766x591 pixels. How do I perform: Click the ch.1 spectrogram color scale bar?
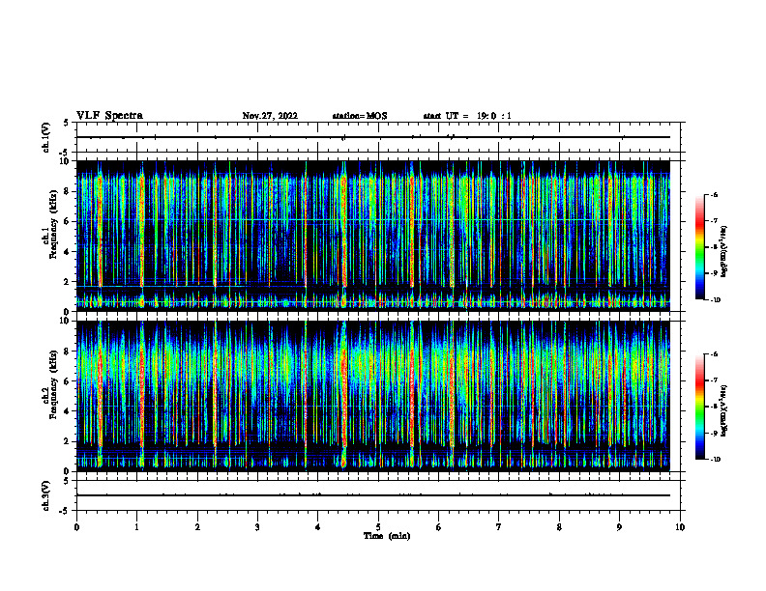700,247
